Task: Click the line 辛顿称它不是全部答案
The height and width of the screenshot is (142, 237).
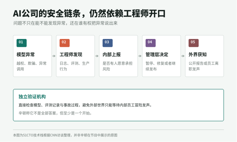Action: pos(55,113)
